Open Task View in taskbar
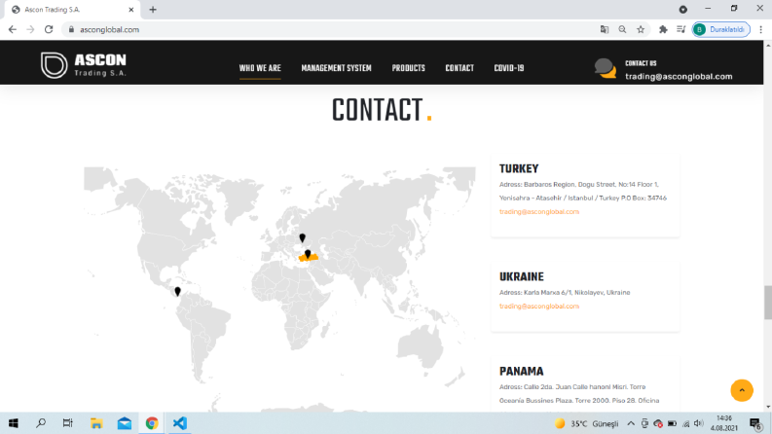 click(x=67, y=423)
